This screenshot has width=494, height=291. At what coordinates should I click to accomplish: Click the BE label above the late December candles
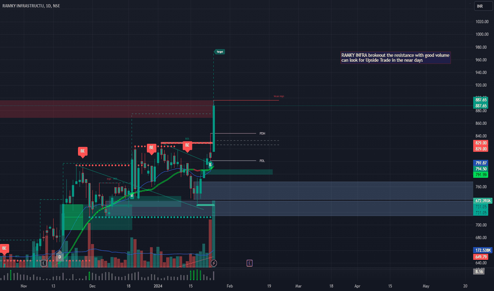click(x=152, y=148)
